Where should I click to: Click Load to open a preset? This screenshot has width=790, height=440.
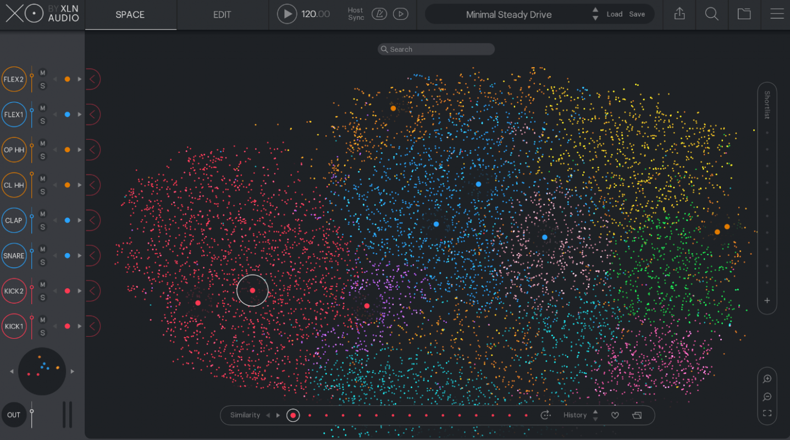click(614, 14)
